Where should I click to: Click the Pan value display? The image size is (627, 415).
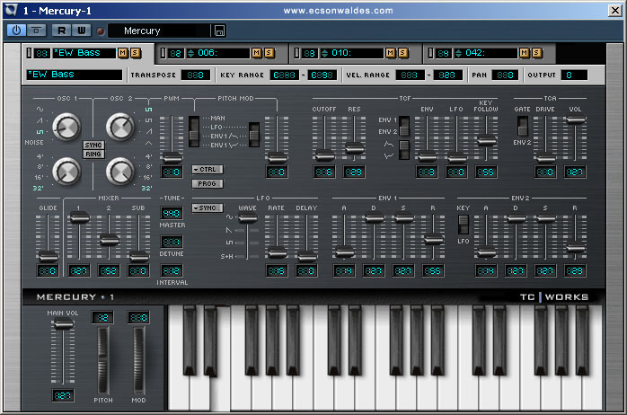pos(505,75)
